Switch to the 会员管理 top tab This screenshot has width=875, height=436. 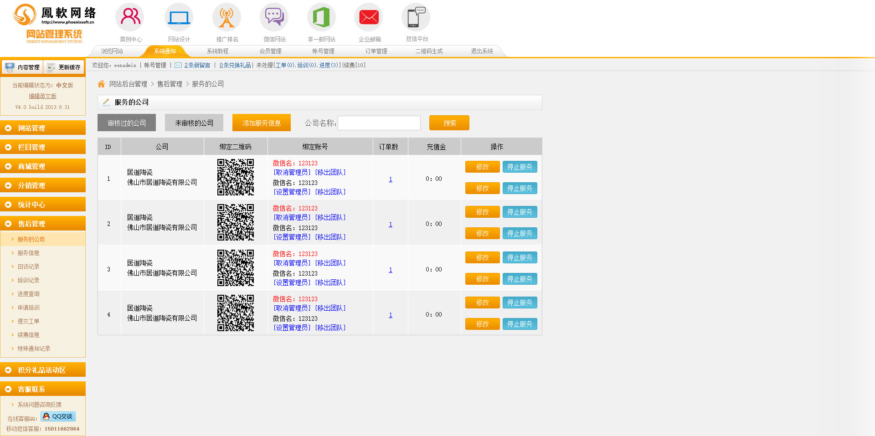(x=270, y=51)
